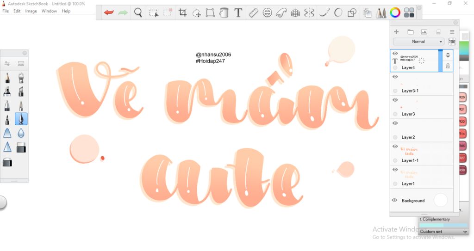Open the File menu

pos(6,11)
